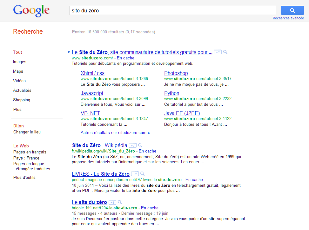
Task: Open preview magnifier next to LIVRES result
Action: click(x=143, y=174)
